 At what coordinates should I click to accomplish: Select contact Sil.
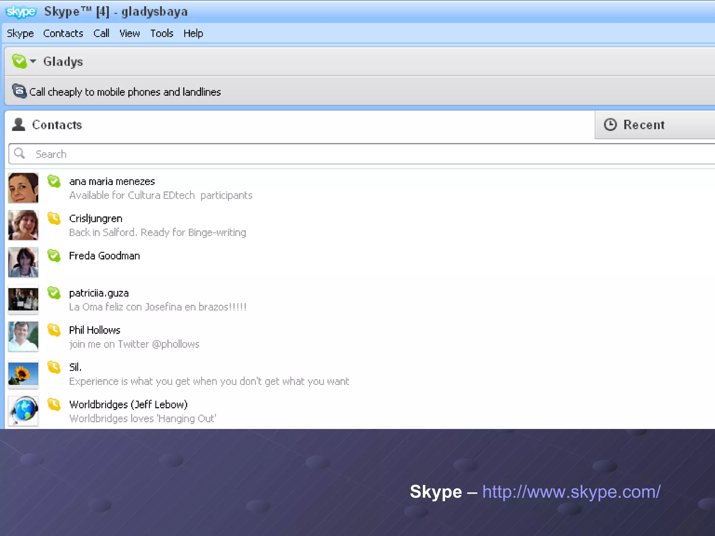click(75, 367)
